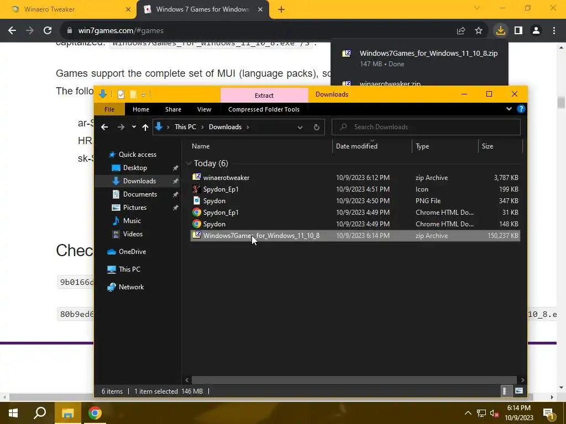
Task: Select the winaerotweaker zip file
Action: click(x=355, y=178)
